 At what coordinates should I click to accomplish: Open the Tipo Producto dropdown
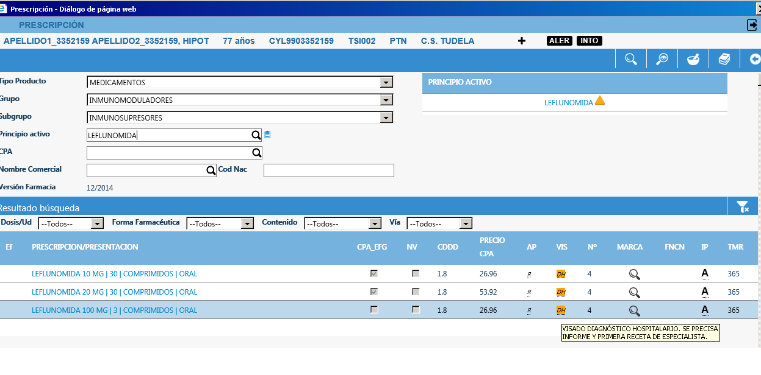click(x=386, y=83)
